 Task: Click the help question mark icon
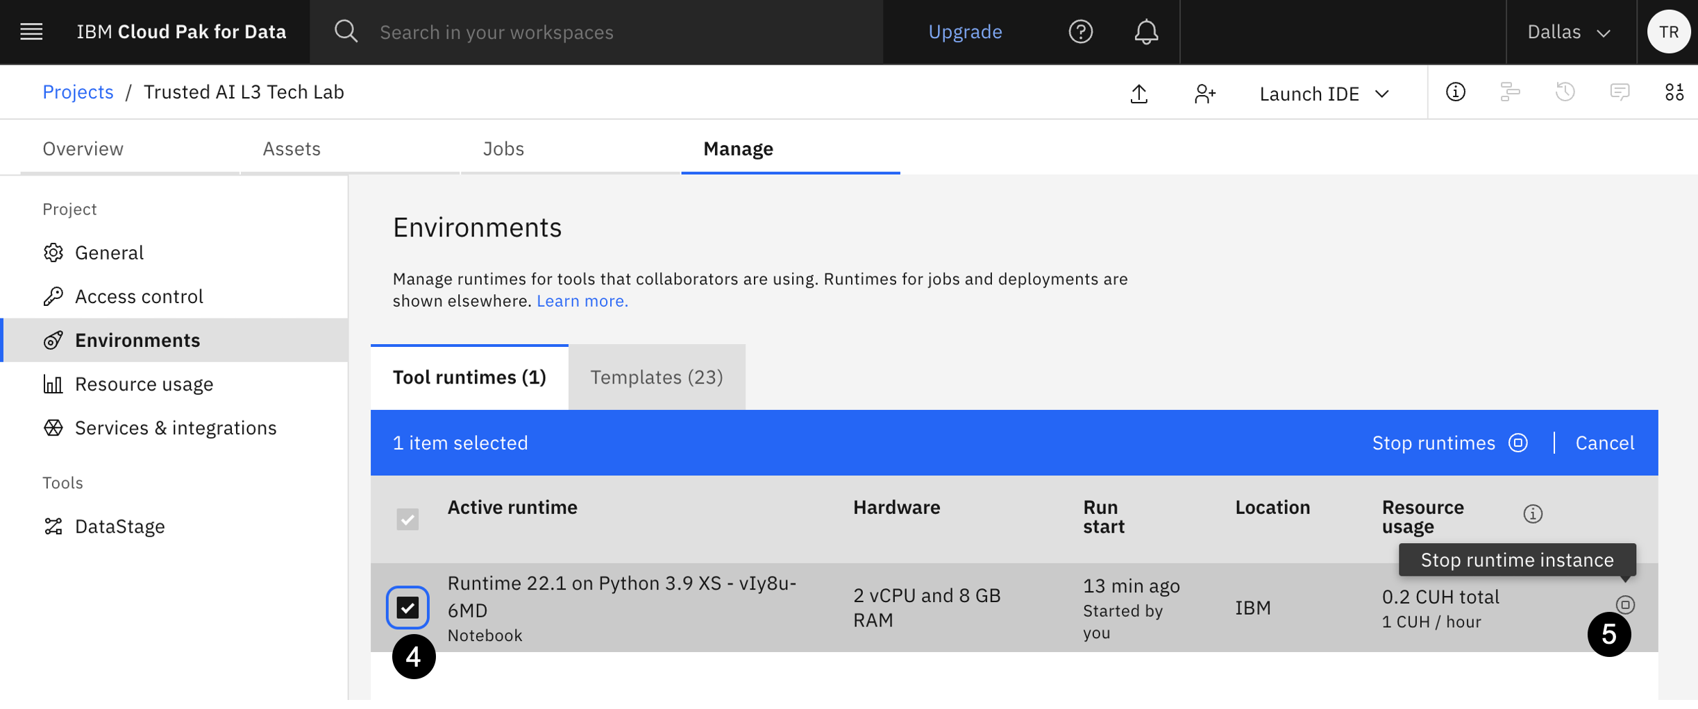(1080, 32)
